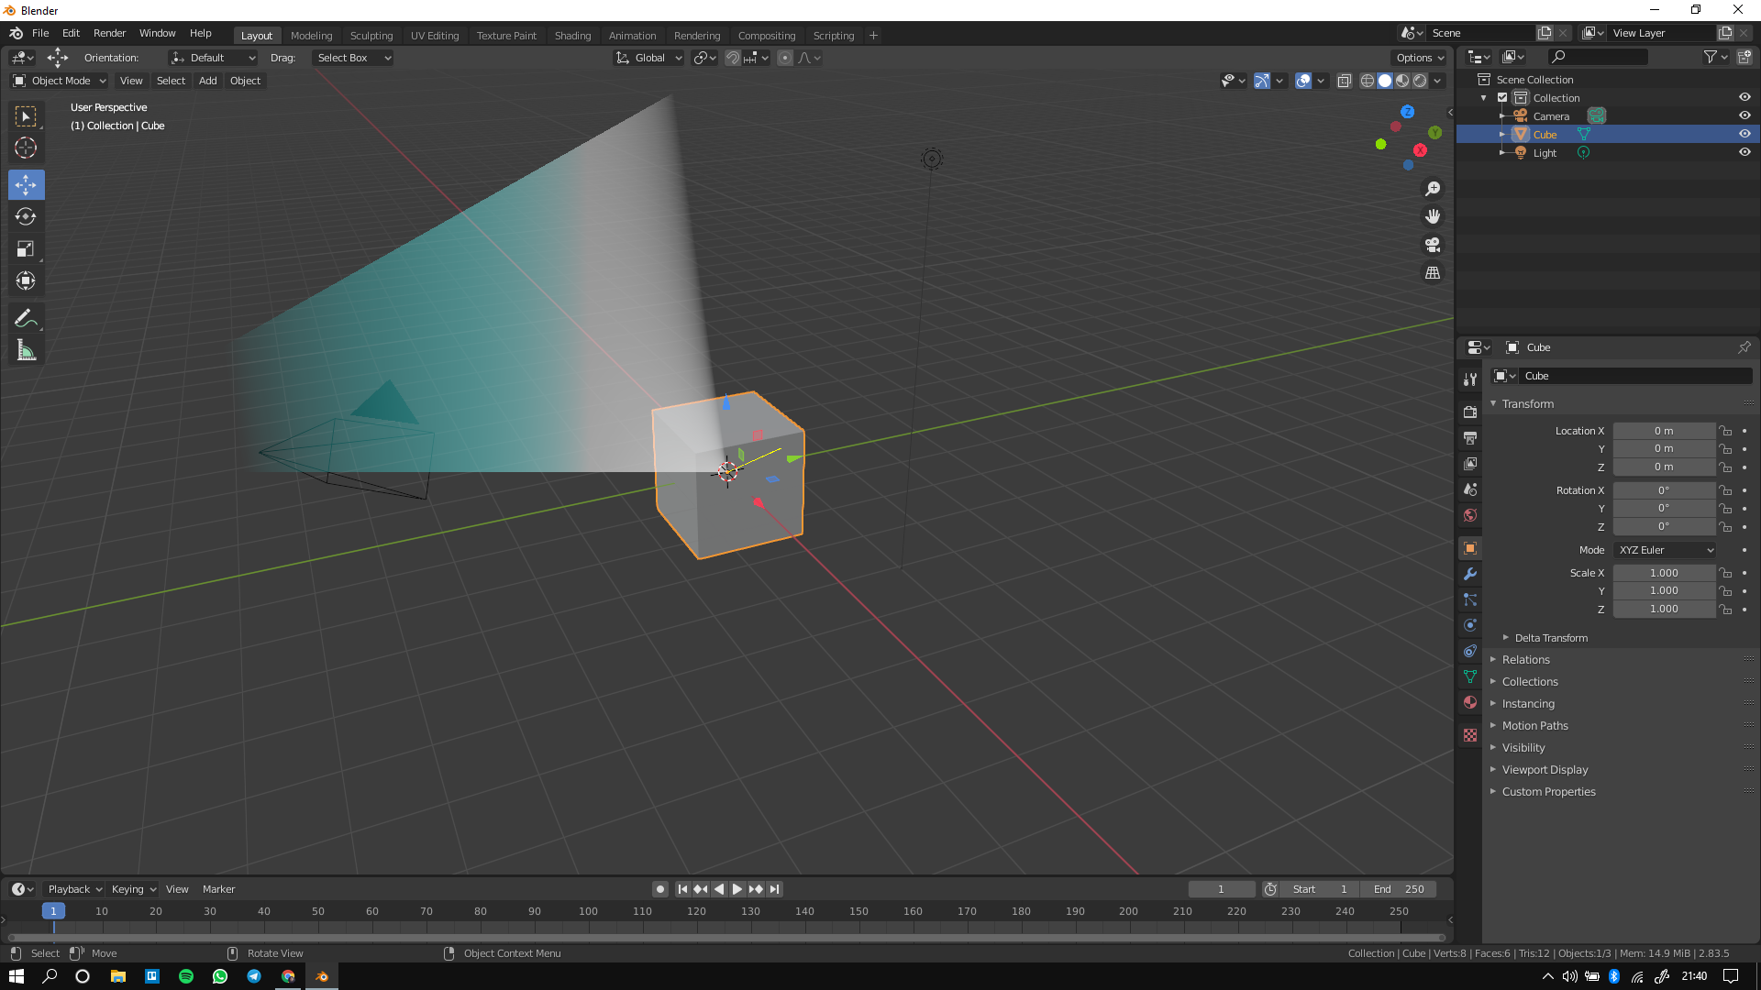Expand the Relations panel
Screen dimensions: 1761x990
[x=1526, y=660]
